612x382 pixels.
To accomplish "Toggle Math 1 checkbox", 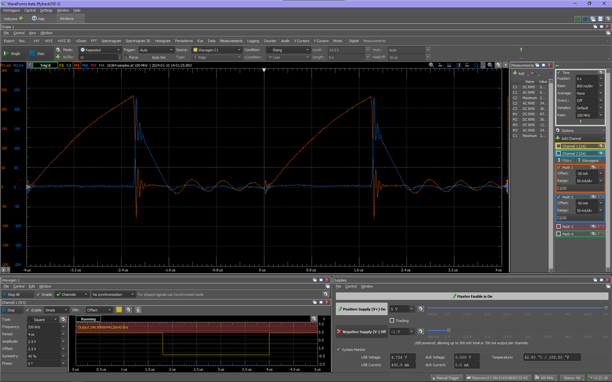I will coord(558,168).
